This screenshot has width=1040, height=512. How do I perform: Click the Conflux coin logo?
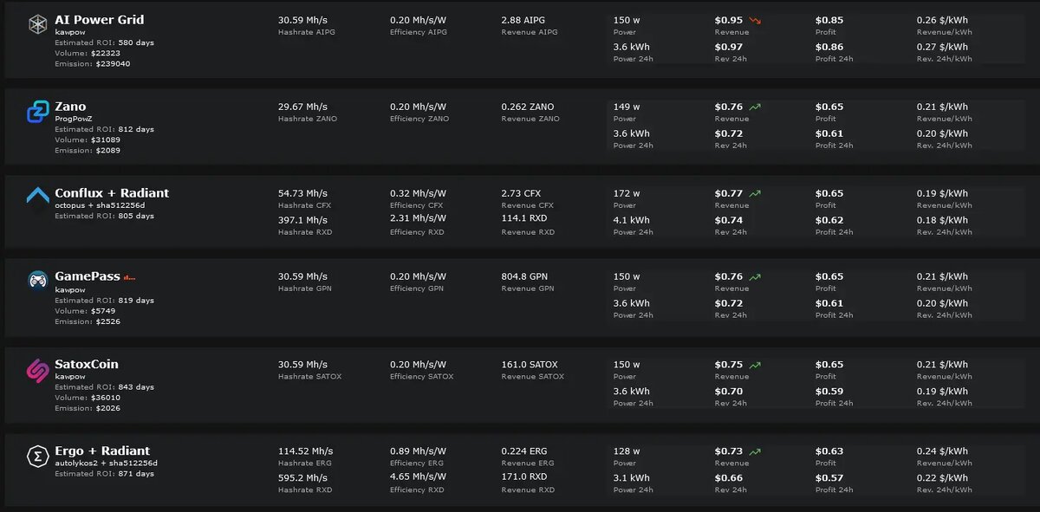pos(37,197)
